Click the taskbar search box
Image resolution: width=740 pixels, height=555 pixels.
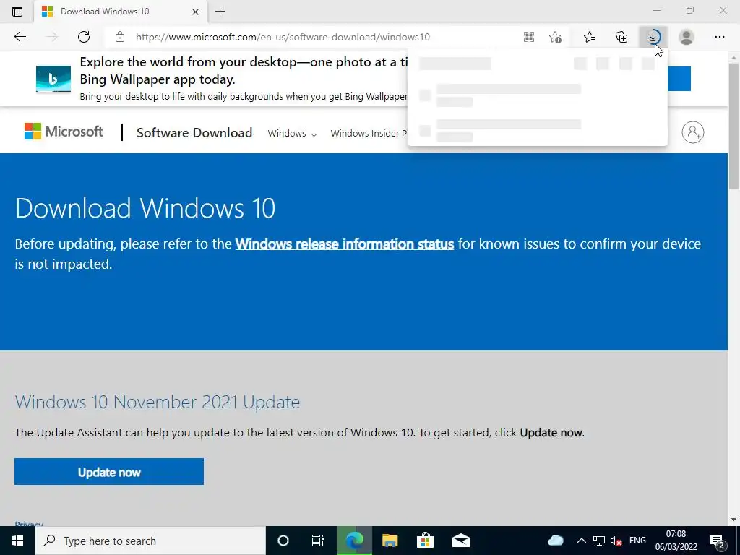pos(150,541)
